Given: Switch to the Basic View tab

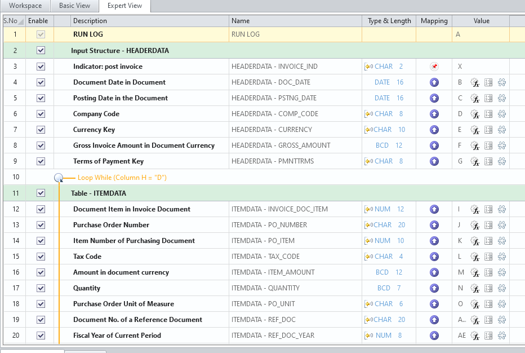Looking at the screenshot, I should click(74, 6).
